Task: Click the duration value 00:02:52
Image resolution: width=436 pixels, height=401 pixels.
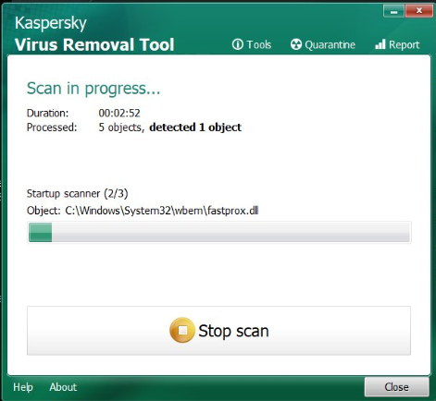Action: point(119,113)
